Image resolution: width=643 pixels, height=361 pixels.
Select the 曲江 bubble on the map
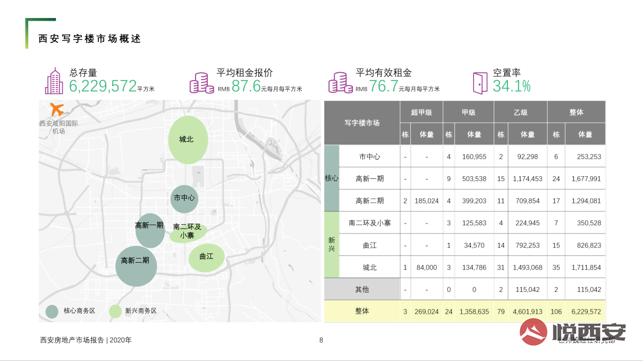pyautogui.click(x=206, y=257)
